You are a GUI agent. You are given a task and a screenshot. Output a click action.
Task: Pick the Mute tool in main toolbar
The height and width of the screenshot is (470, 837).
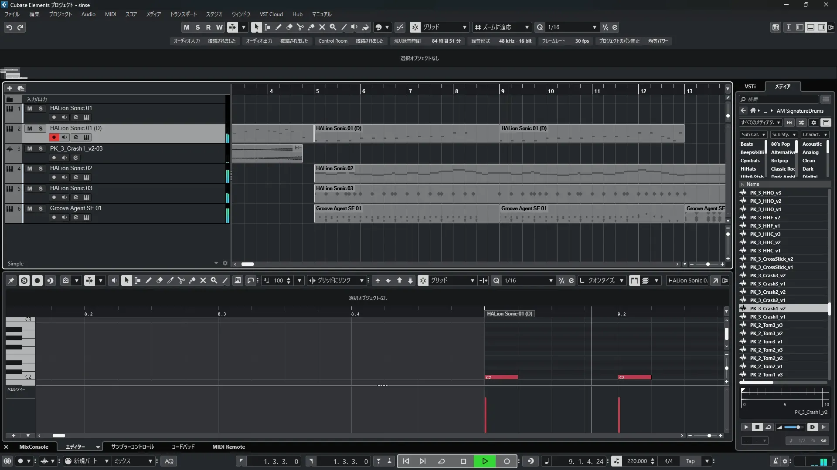click(322, 27)
